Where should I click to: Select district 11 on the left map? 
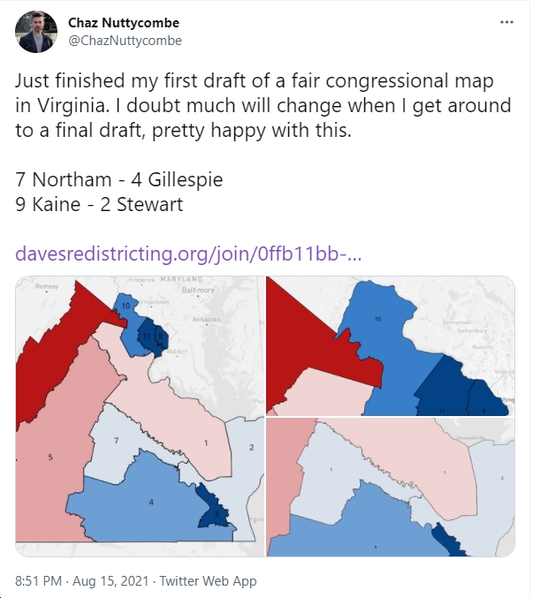point(147,336)
